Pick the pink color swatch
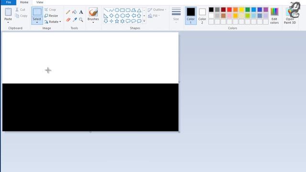This screenshot has height=172, width=306. tap(229, 16)
